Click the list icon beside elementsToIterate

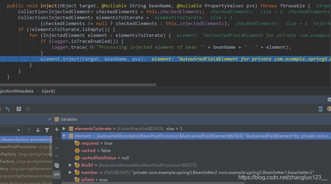click(71, 128)
